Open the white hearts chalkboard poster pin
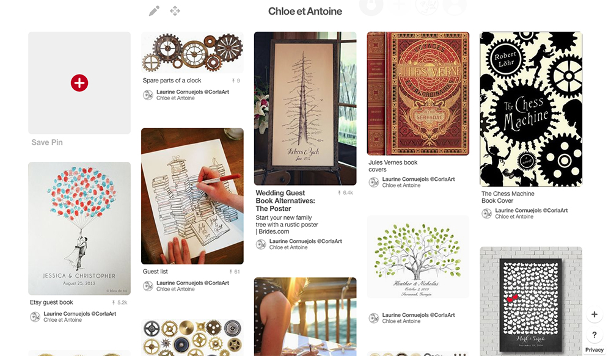The image size is (611, 356). (x=531, y=301)
